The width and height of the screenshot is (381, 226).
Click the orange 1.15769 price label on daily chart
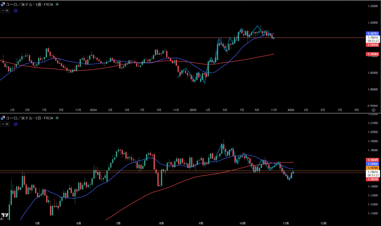click(372, 168)
